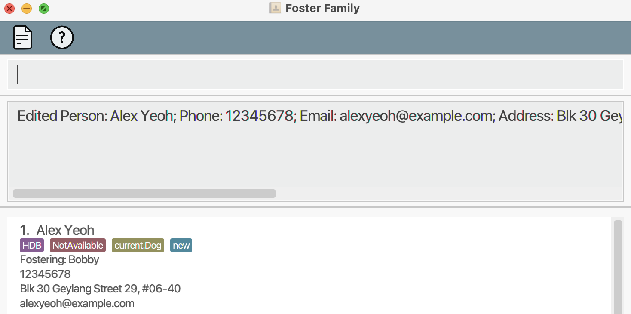Focus the command input text field
The width and height of the screenshot is (631, 314).
[315, 75]
